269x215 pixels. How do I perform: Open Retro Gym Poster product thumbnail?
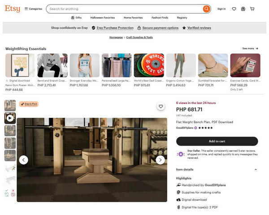pyautogui.click(x=20, y=65)
